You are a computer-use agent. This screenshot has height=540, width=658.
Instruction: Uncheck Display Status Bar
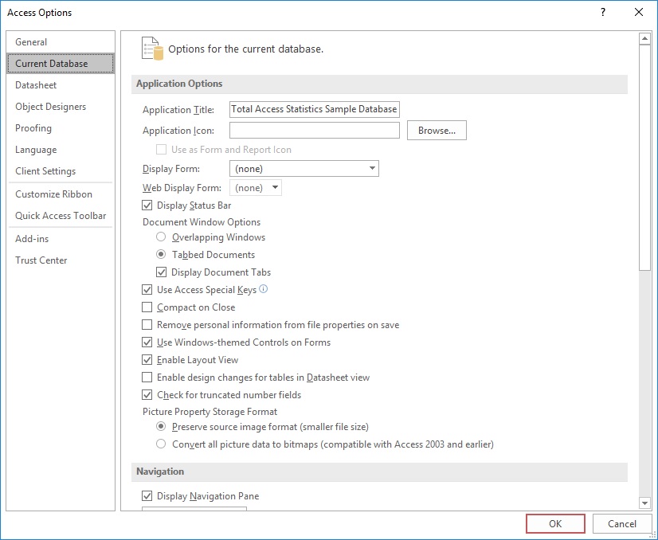[x=147, y=205]
